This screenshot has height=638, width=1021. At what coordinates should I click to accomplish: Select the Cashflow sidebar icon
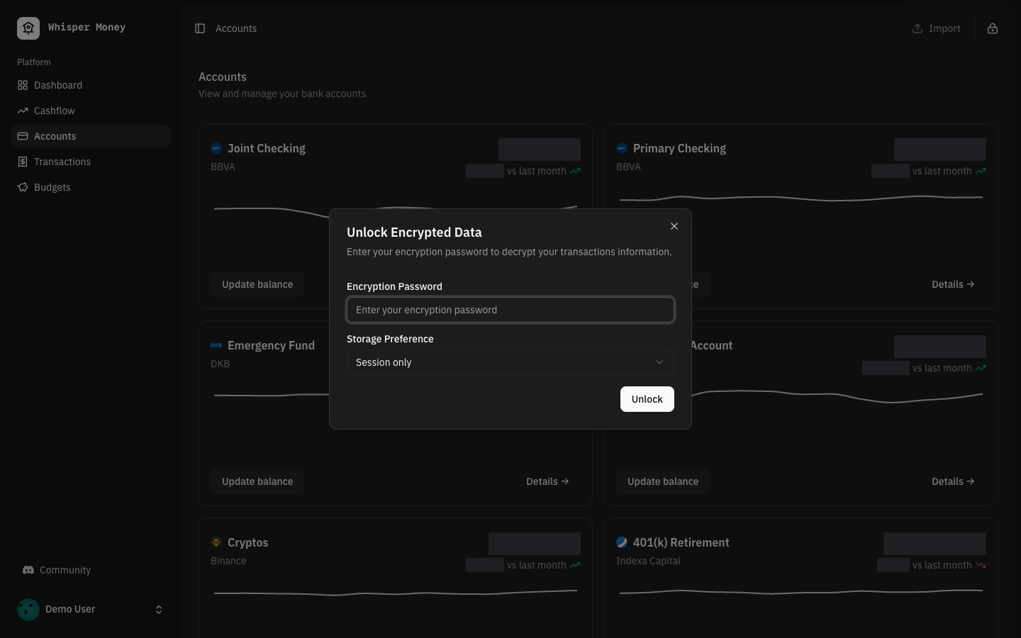pos(23,111)
